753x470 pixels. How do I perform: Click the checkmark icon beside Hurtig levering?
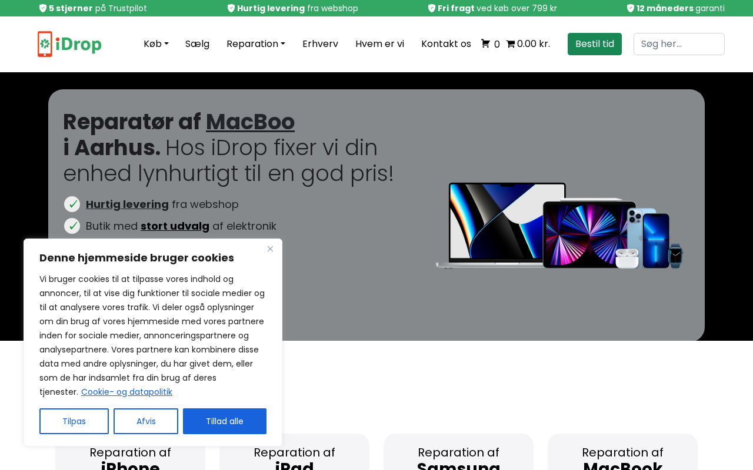[72, 204]
